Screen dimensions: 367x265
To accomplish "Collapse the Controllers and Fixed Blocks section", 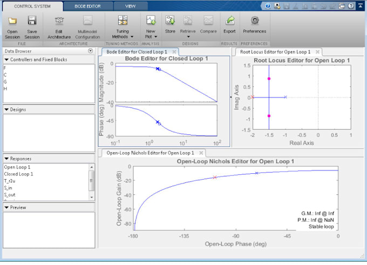I will pyautogui.click(x=6, y=59).
